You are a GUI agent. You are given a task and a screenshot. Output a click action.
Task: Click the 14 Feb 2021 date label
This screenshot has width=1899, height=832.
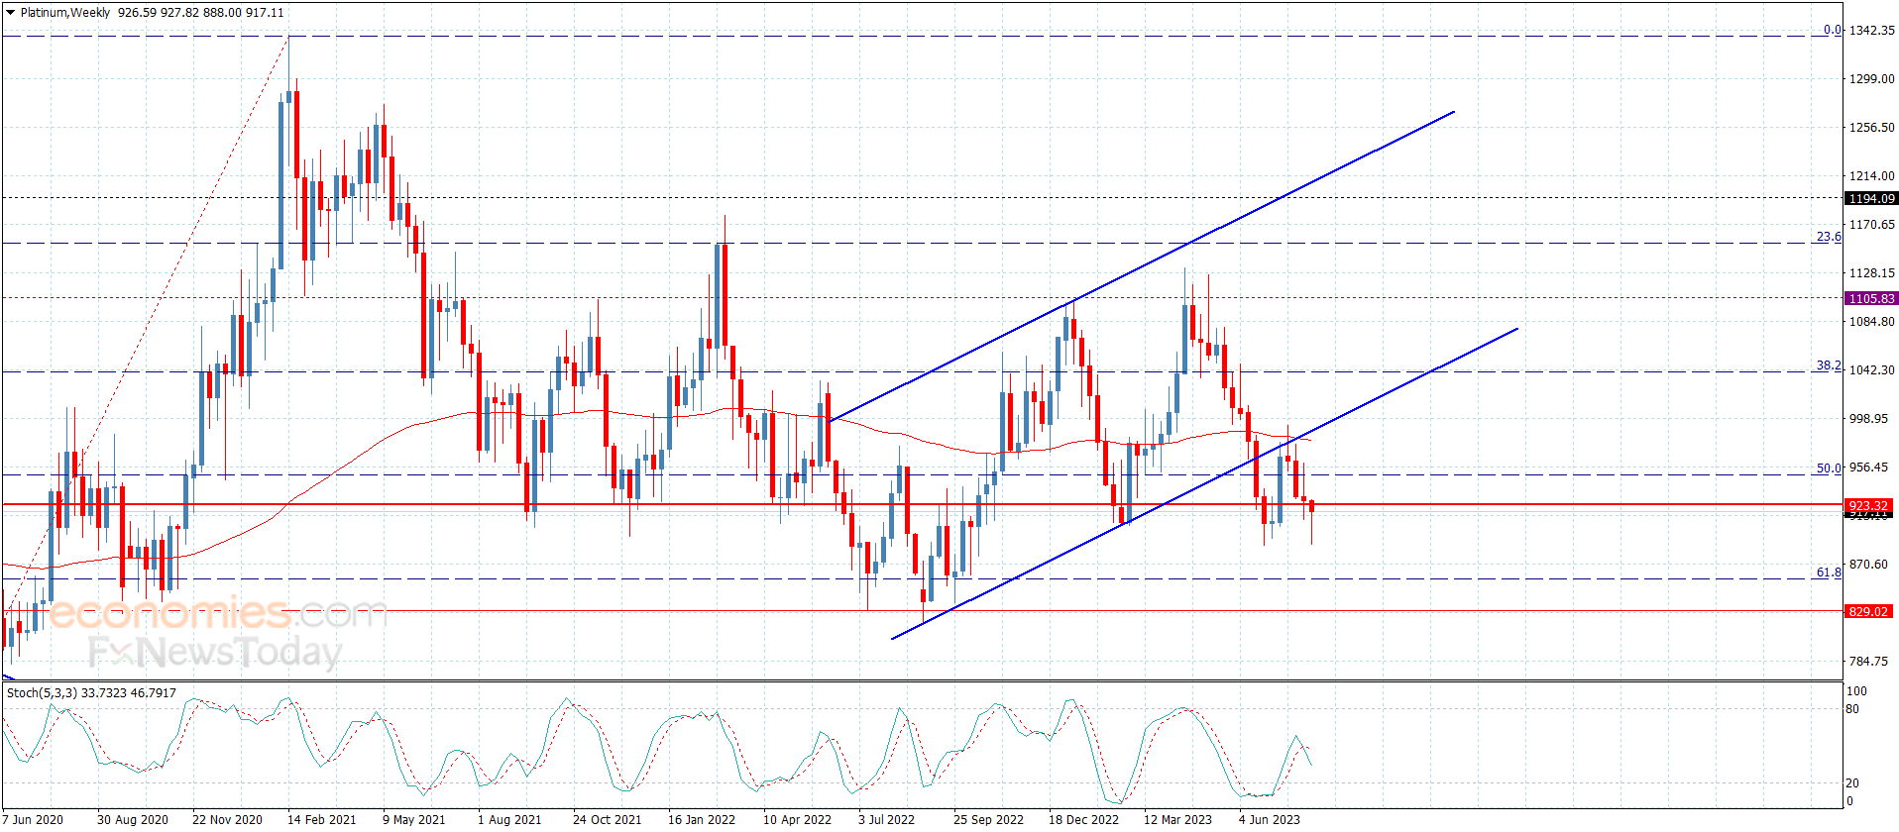pyautogui.click(x=322, y=819)
